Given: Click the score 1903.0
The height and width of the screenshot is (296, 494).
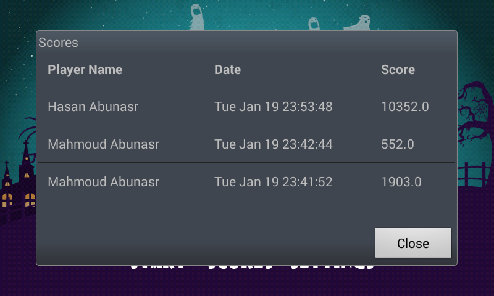Looking at the screenshot, I should tap(401, 182).
